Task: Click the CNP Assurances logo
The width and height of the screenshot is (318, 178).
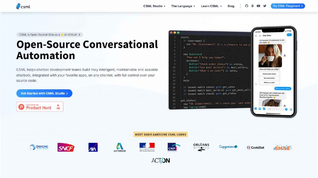Action: [174, 147]
